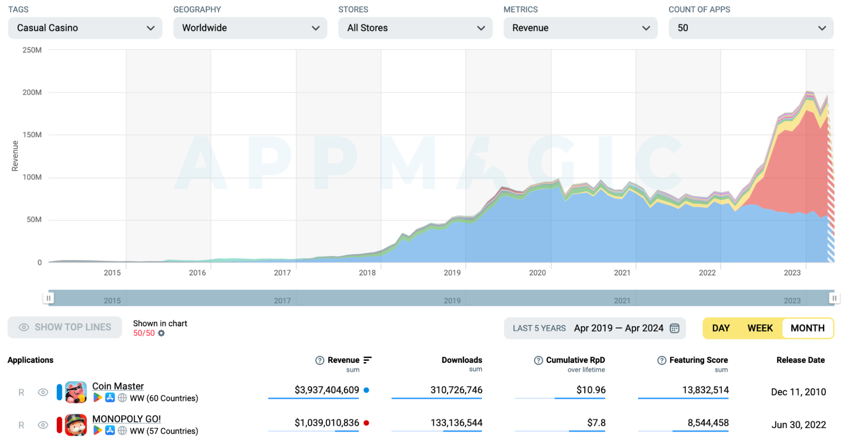This screenshot has height=443, width=842.
Task: Switch to the WEEK granularity tab
Action: click(760, 328)
